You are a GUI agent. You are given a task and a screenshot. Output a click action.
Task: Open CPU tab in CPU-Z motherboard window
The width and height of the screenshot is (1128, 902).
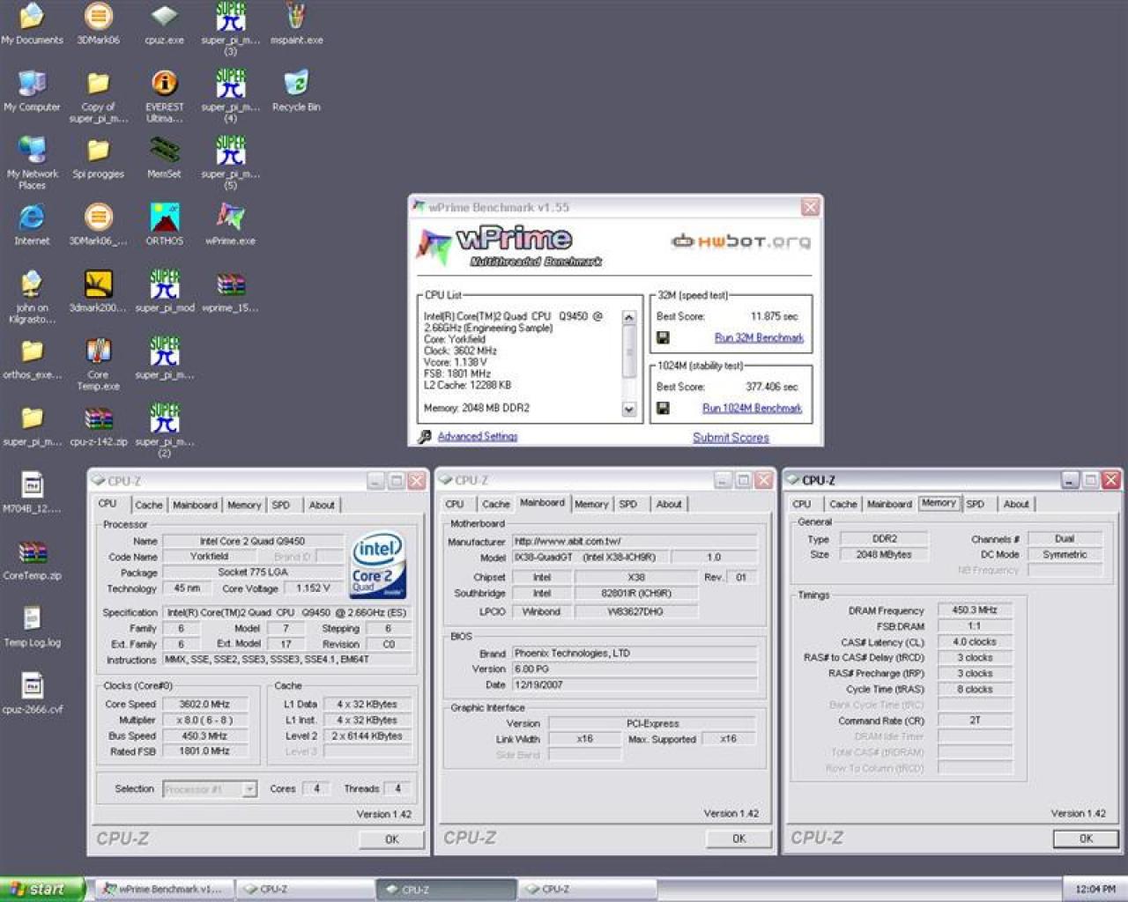click(455, 504)
